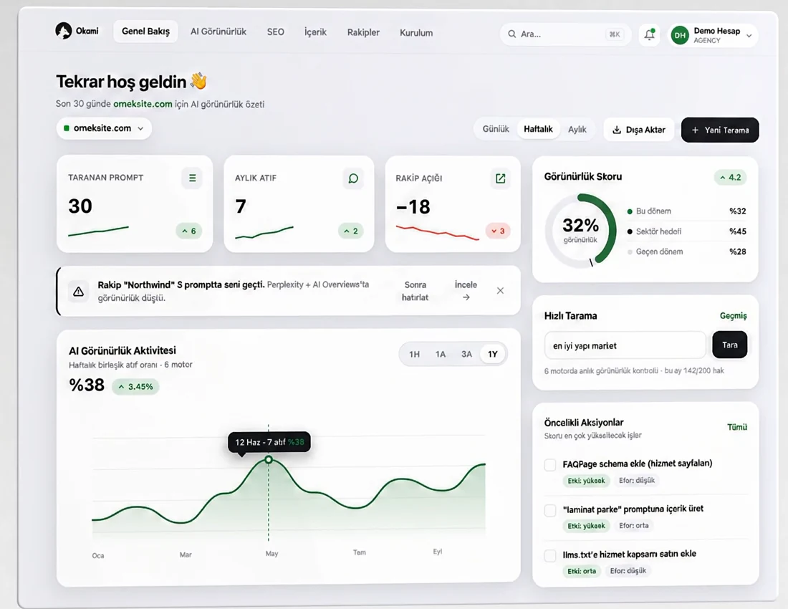The width and height of the screenshot is (788, 609).
Task: Focus the Hızlı Tarama query input
Action: (x=625, y=345)
